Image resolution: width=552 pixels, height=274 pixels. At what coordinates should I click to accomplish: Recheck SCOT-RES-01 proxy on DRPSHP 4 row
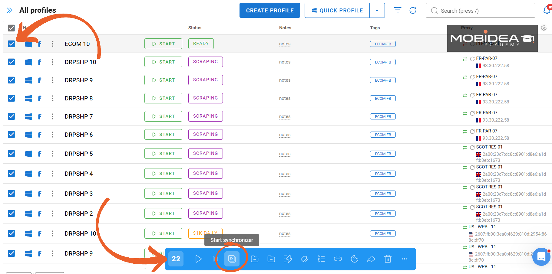(472, 168)
